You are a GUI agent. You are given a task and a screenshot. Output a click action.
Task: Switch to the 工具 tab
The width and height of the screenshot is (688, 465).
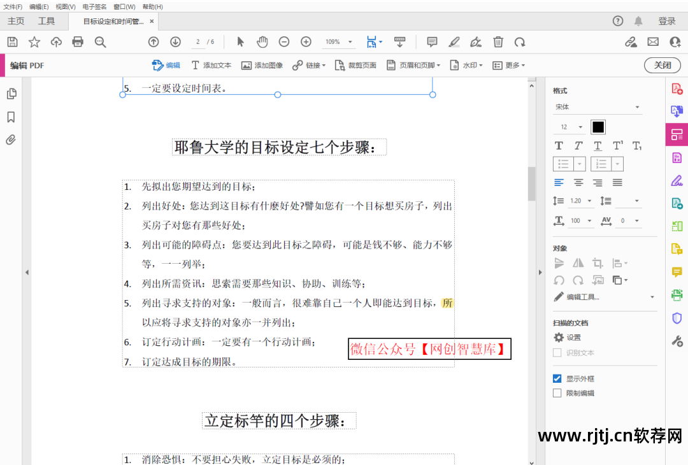pyautogui.click(x=46, y=21)
